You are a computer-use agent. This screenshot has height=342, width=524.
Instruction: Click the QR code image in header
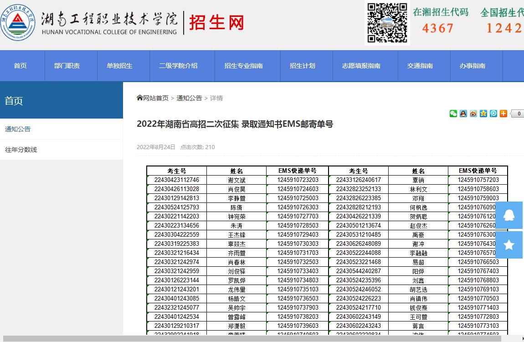(x=387, y=23)
